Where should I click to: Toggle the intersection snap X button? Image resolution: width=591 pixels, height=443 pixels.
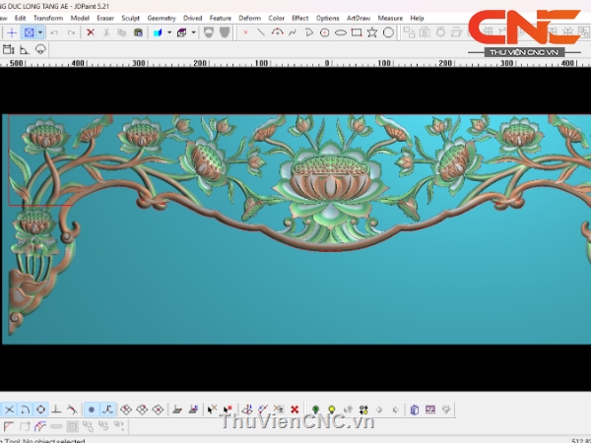(9, 410)
